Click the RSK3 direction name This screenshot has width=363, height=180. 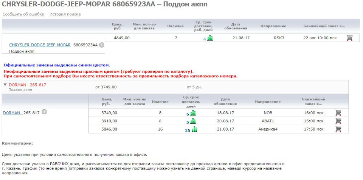coord(279,38)
